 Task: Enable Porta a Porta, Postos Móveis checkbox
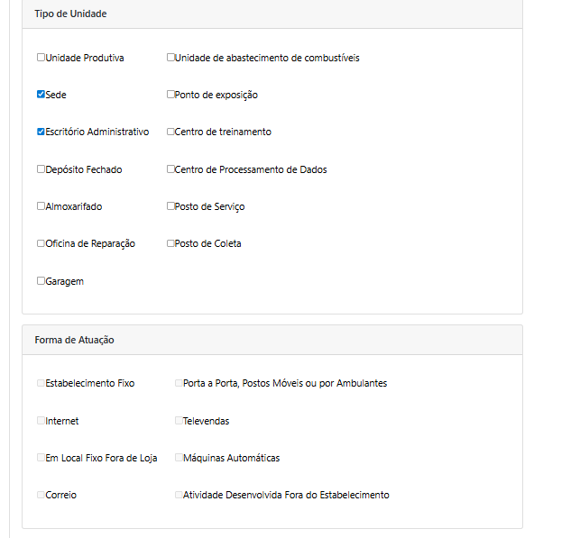[179, 383]
